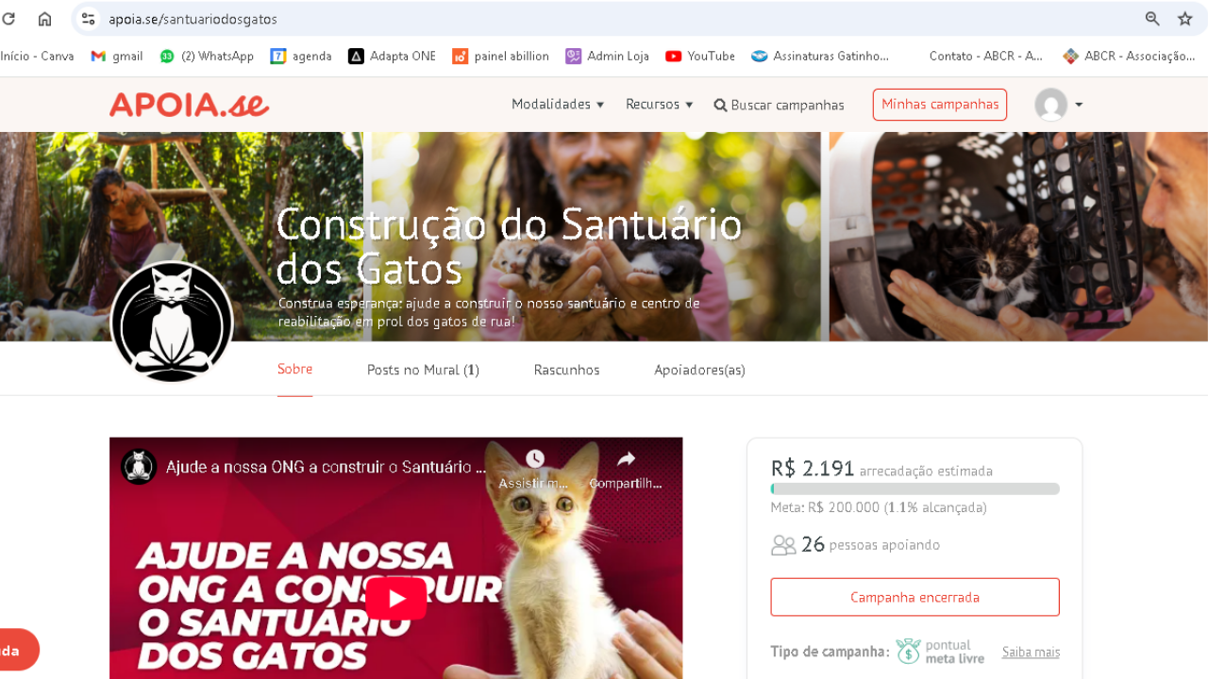Select the Rascunhos tab
1208x679 pixels.
tap(566, 370)
